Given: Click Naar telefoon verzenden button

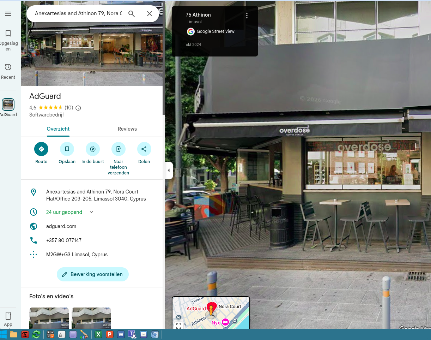Looking at the screenshot, I should [119, 149].
